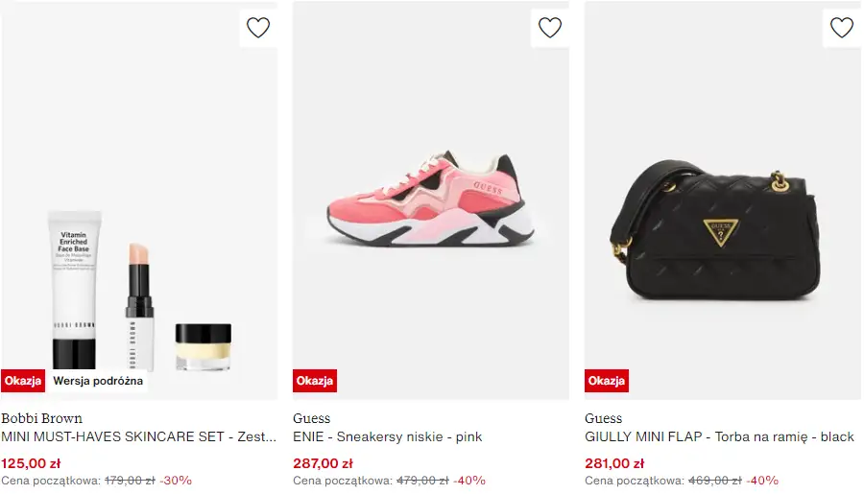Click the Okazja badge on skincare set
864x494 pixels.
(x=23, y=381)
